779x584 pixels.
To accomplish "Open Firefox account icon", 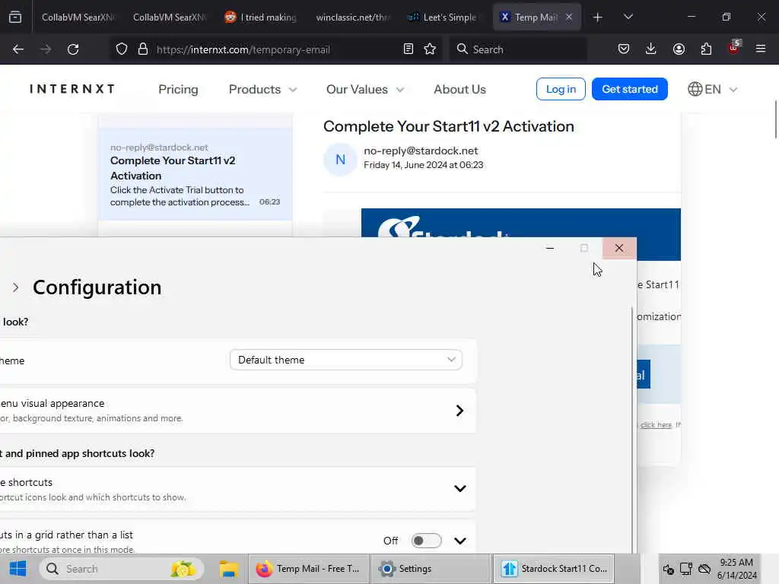I will tap(679, 49).
